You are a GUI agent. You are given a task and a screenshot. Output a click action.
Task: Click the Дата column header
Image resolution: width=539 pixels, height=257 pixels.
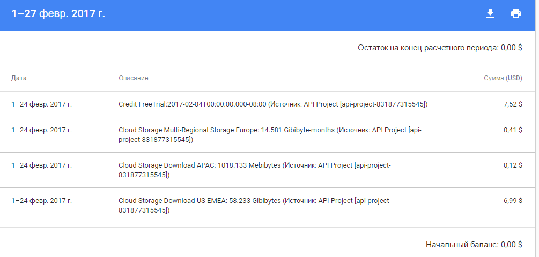[19, 78]
